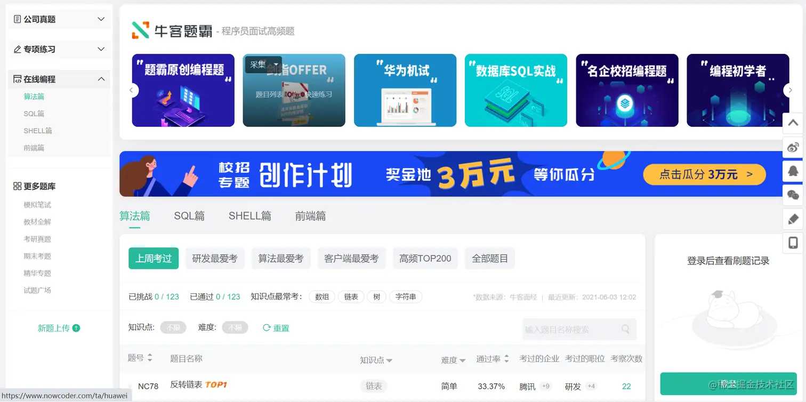Switch to the SQL篇 tab
Image resolution: width=806 pixels, height=402 pixels.
pos(189,216)
